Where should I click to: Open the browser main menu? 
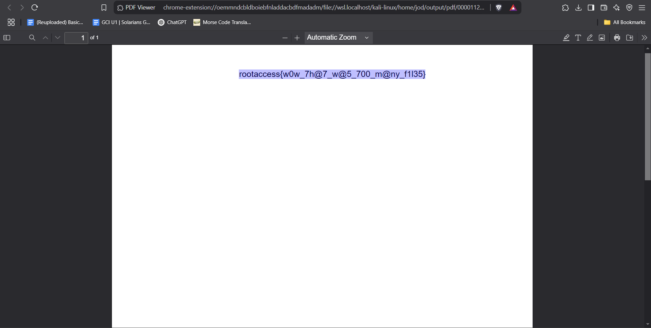click(642, 7)
